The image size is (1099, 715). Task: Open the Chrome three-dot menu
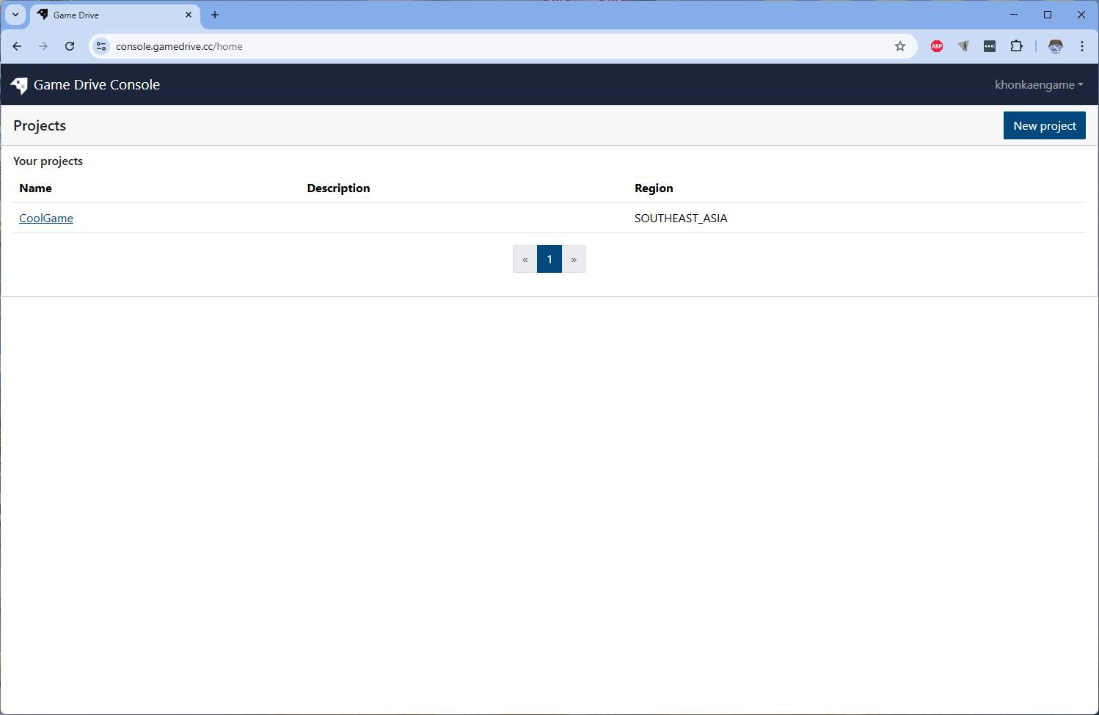coord(1082,46)
